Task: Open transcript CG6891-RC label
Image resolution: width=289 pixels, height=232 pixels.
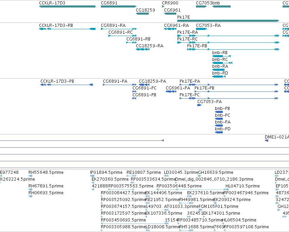Action: [120, 32]
